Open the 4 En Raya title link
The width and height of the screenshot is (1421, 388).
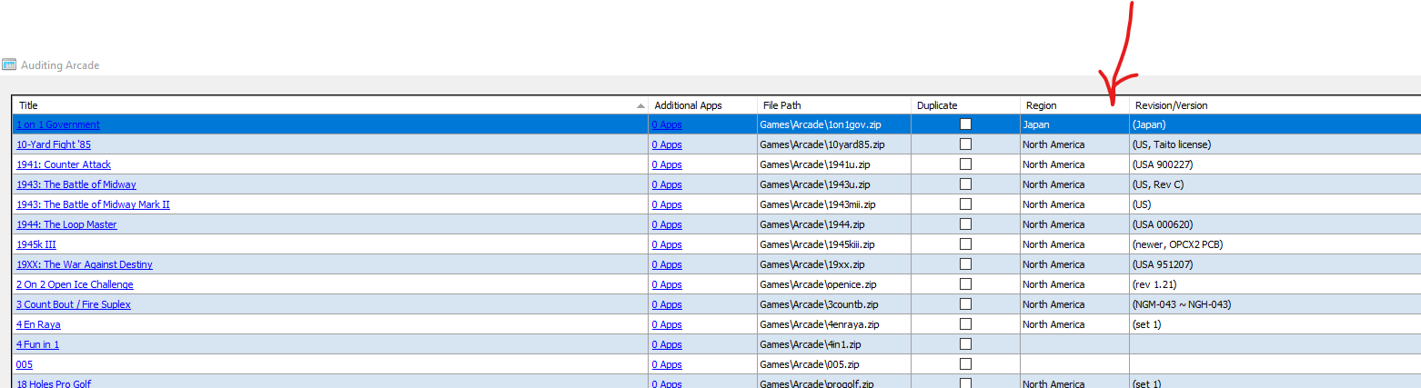coord(38,324)
